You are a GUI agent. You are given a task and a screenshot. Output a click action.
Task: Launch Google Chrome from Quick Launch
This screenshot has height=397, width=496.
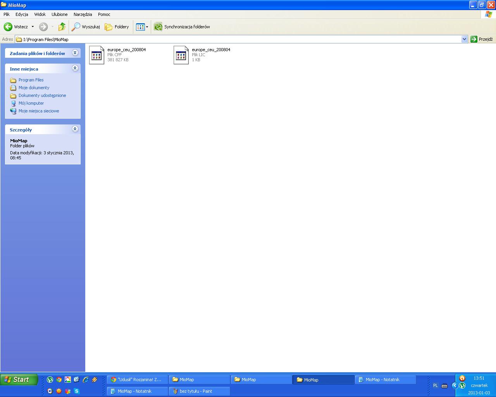[59, 380]
